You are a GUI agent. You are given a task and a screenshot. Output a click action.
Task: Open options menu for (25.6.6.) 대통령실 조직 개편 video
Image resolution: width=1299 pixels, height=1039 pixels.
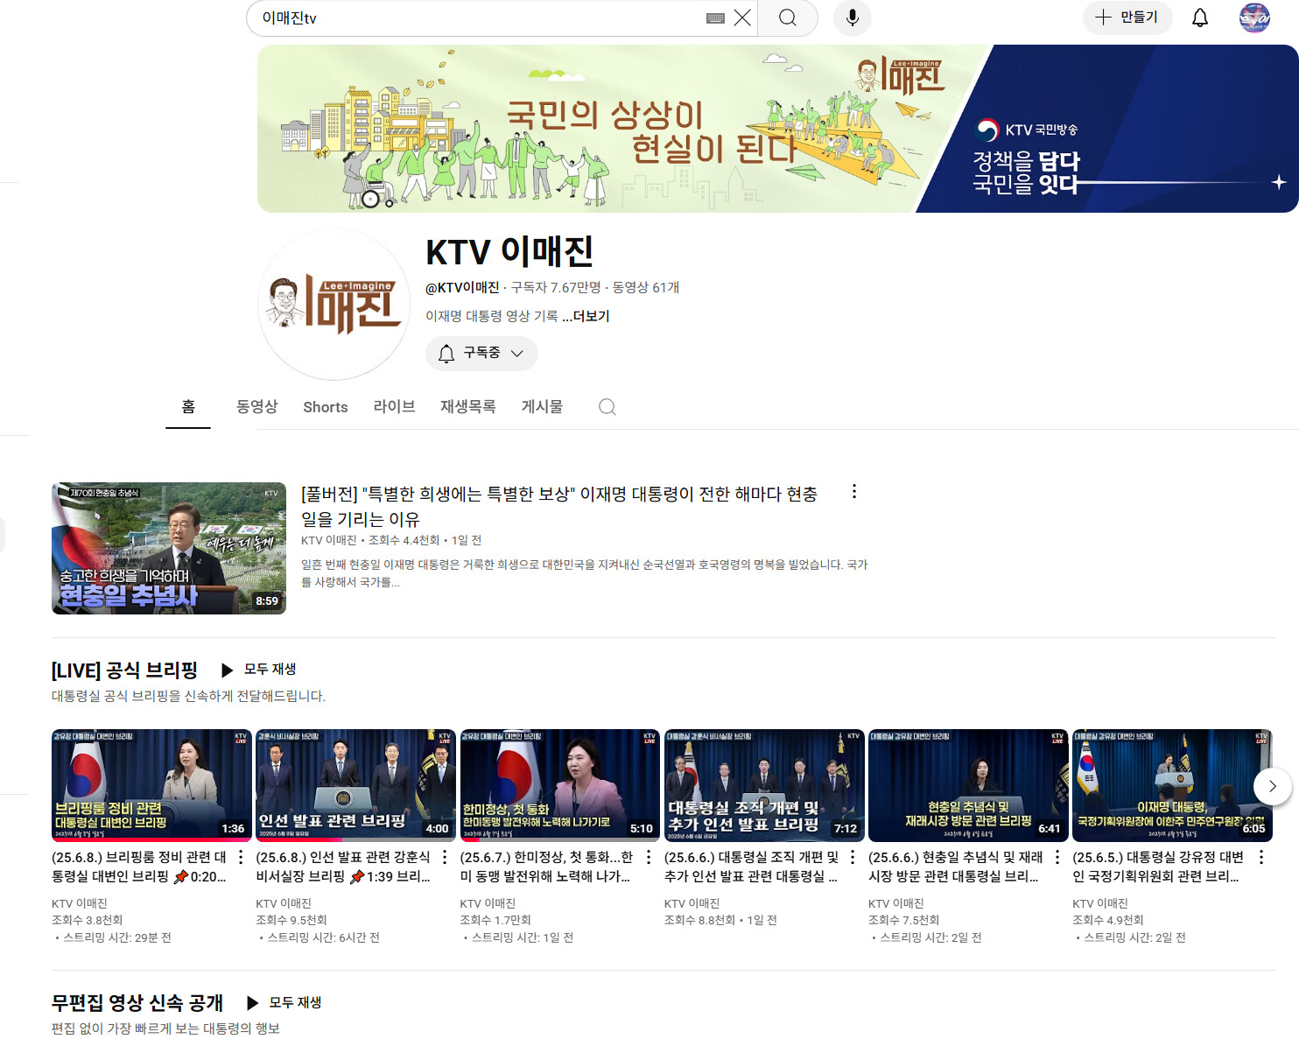(x=853, y=857)
